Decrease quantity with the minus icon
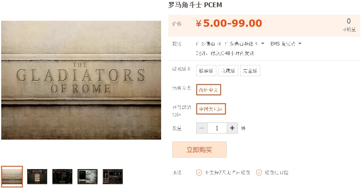 pyautogui.click(x=202, y=128)
